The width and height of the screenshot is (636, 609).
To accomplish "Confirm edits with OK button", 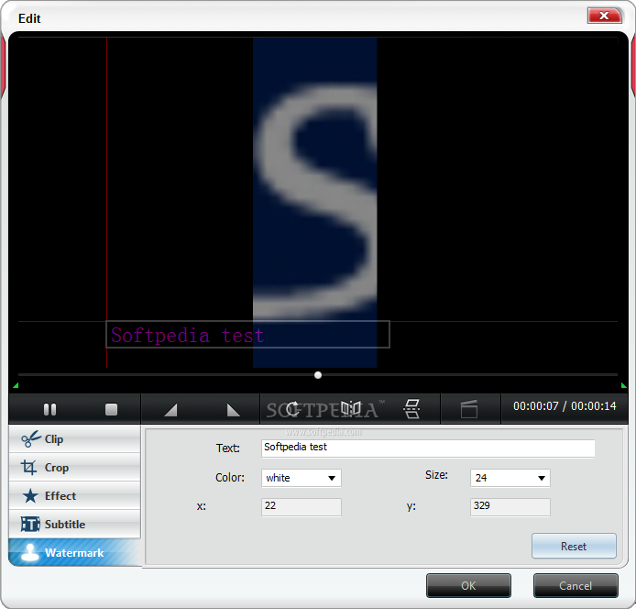I will point(468,585).
